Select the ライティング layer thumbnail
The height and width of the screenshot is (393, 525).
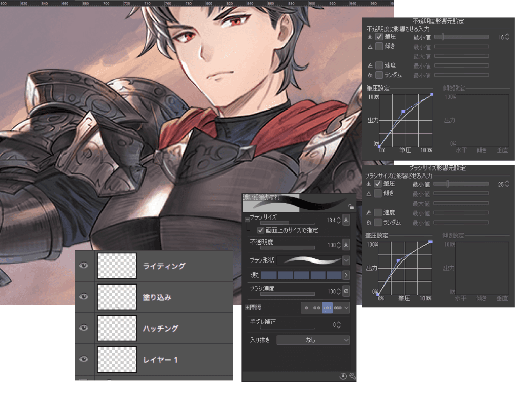[117, 266]
